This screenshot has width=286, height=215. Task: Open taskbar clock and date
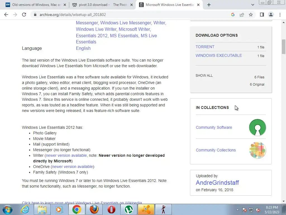click(x=272, y=210)
